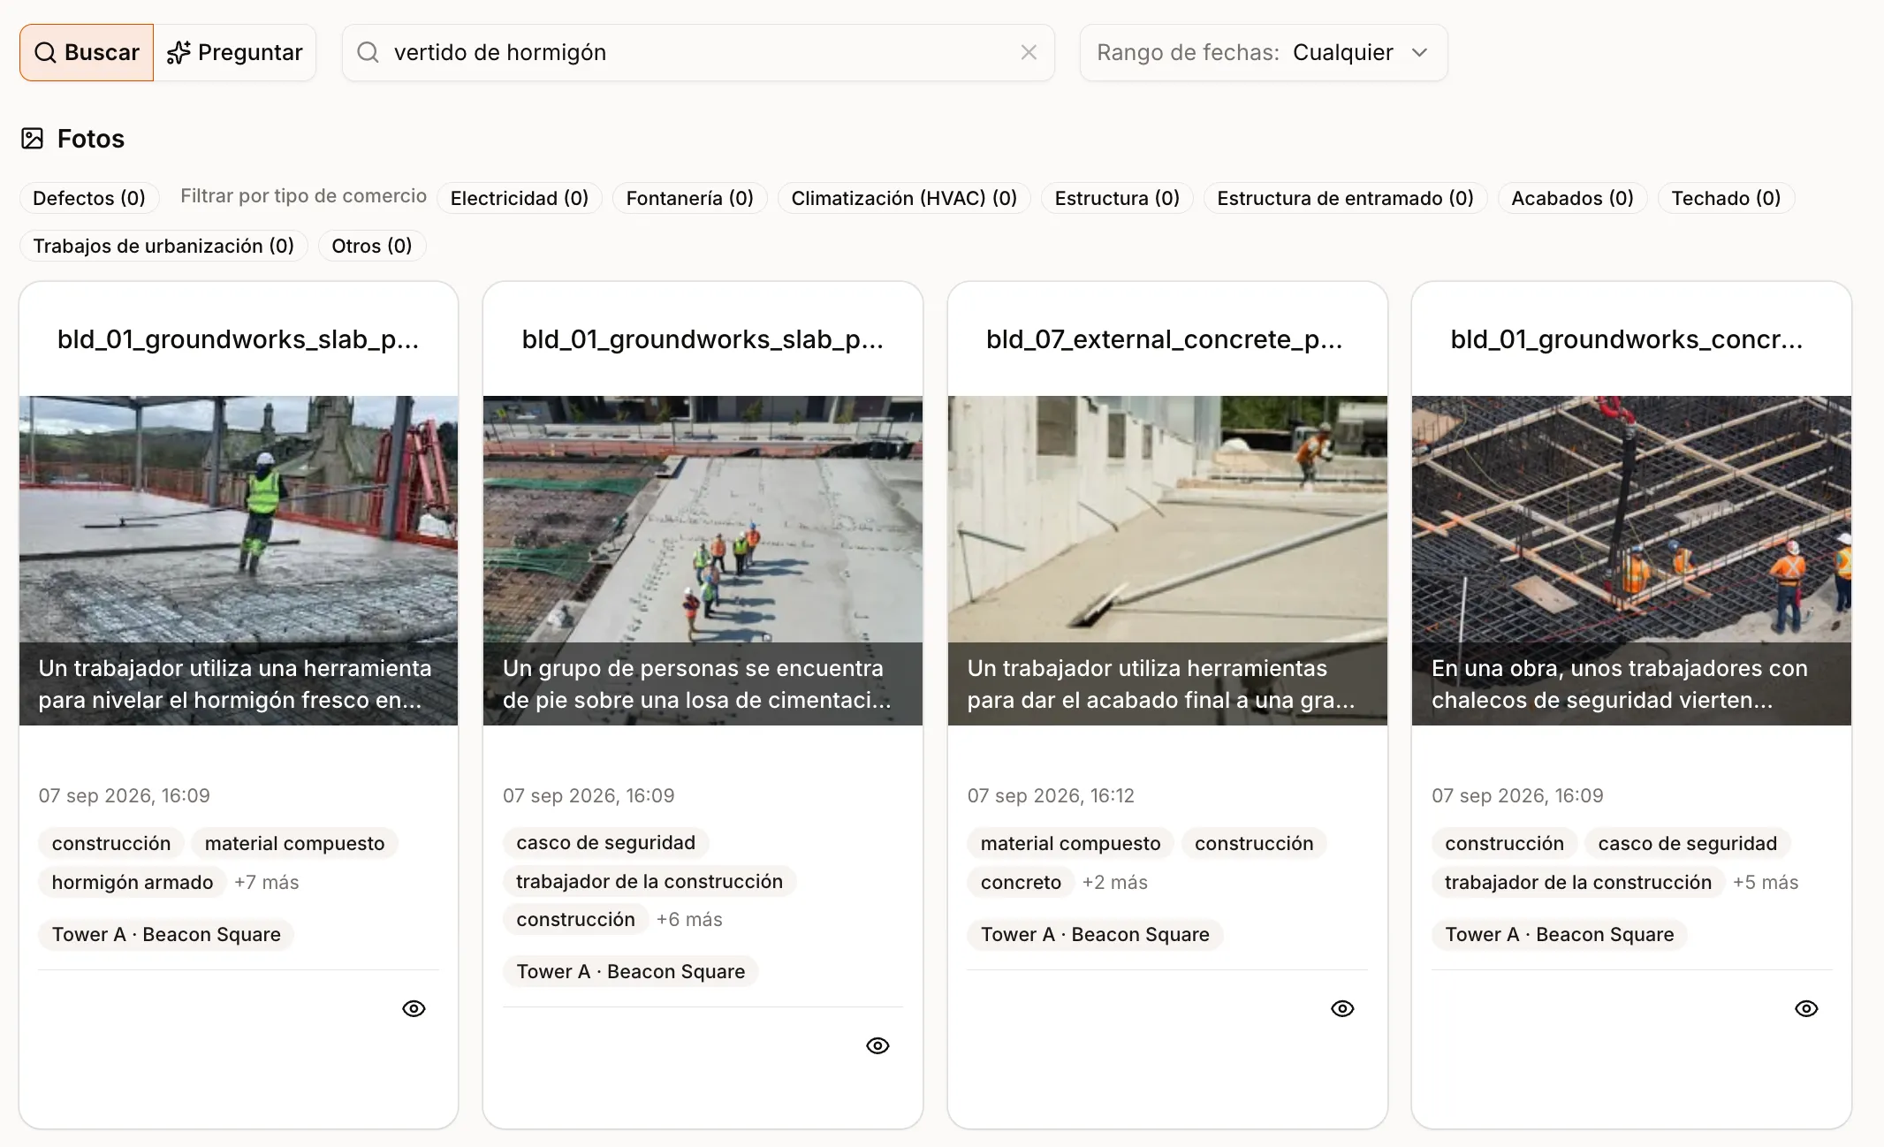Switch to the Buscar tab
The image size is (1884, 1147).
tap(87, 52)
